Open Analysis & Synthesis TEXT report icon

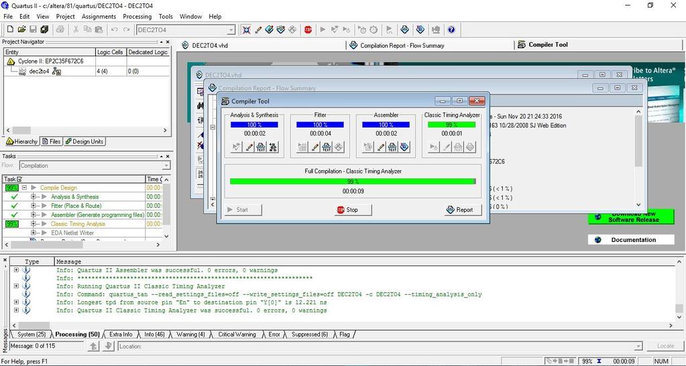click(x=261, y=147)
